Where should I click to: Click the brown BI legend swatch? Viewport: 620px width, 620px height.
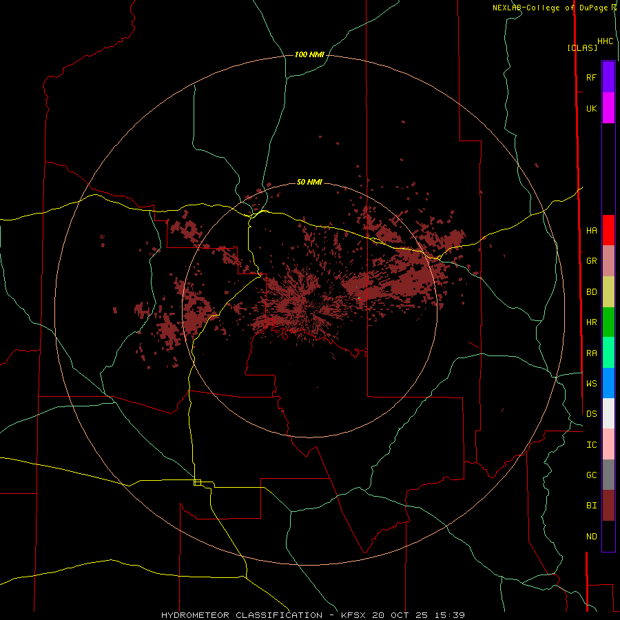[608, 506]
